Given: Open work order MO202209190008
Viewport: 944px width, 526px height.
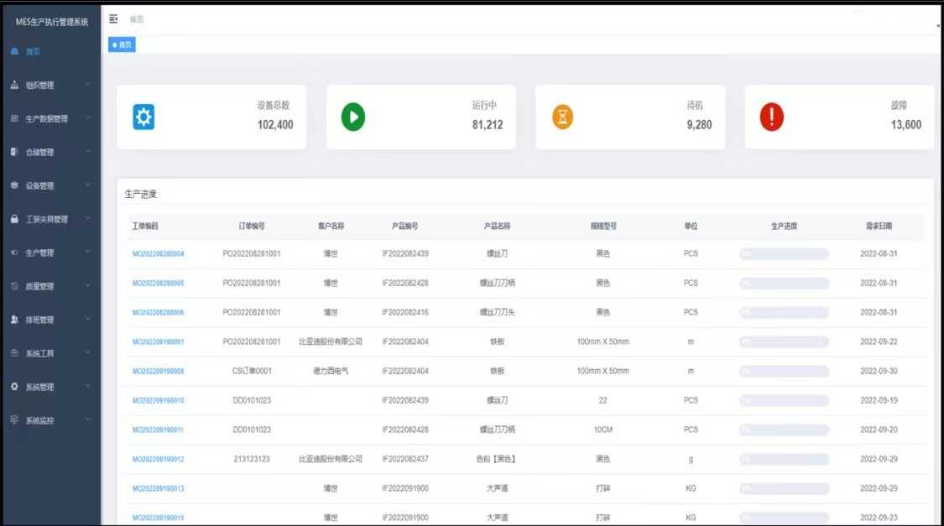Looking at the screenshot, I should point(159,372).
